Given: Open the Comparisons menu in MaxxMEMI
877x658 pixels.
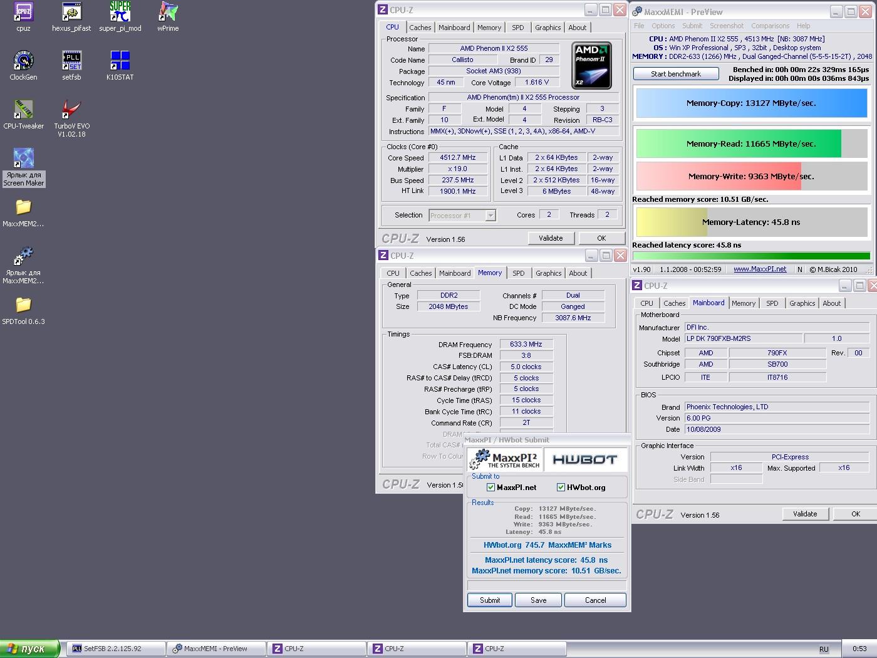Looking at the screenshot, I should coord(770,26).
